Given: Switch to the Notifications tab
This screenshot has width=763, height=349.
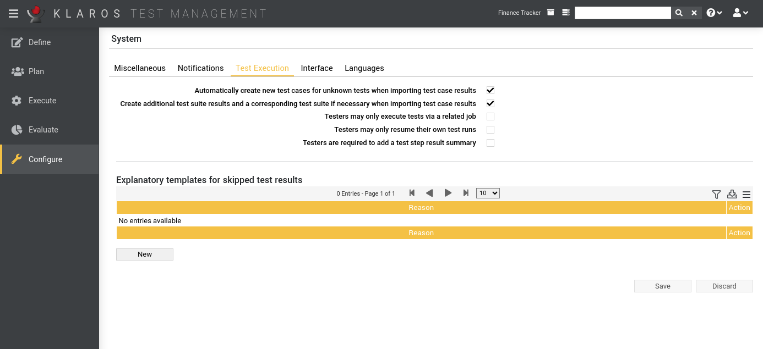Looking at the screenshot, I should coord(200,68).
